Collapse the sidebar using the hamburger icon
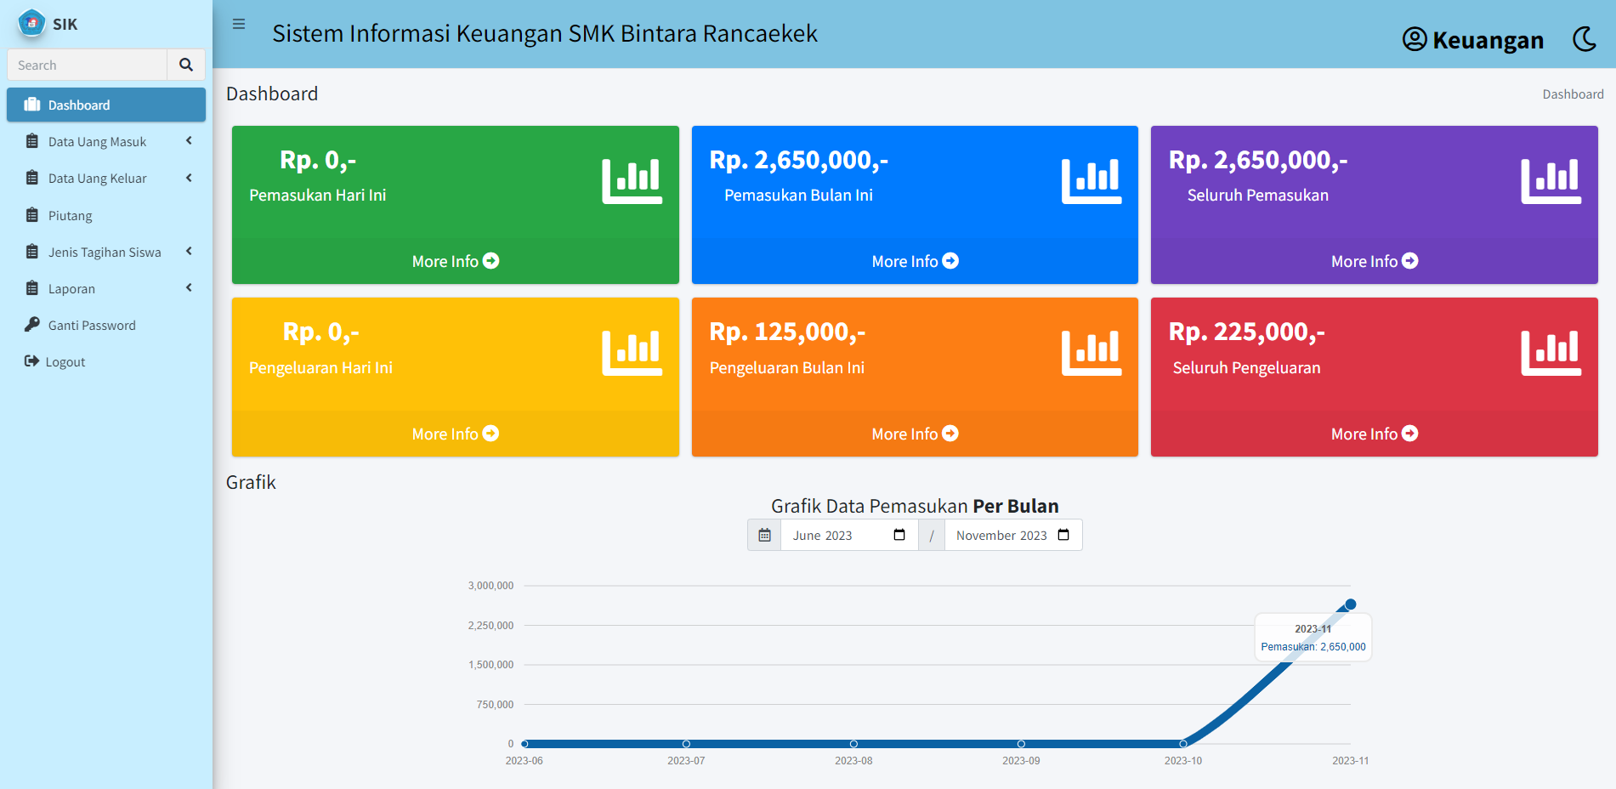The width and height of the screenshot is (1616, 789). (239, 25)
